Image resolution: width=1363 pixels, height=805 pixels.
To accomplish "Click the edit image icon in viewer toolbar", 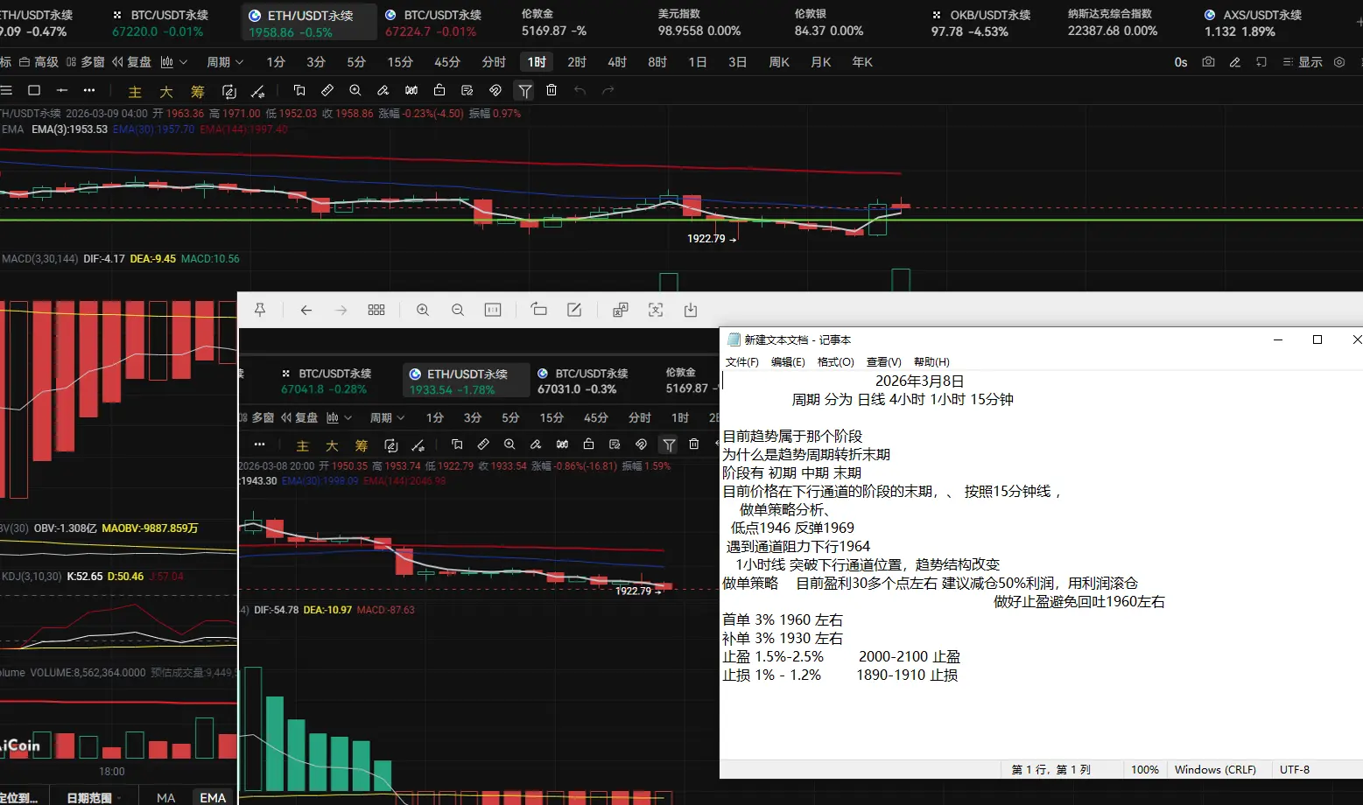I will click(x=574, y=310).
